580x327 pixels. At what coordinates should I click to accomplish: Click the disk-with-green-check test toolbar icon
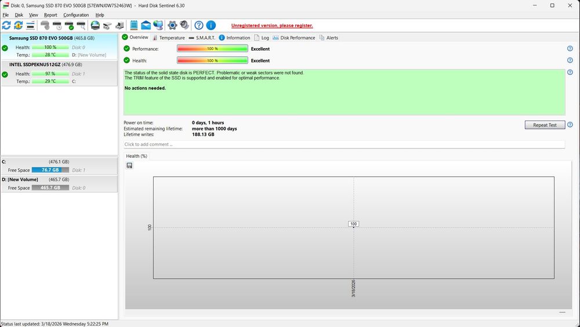(x=69, y=25)
